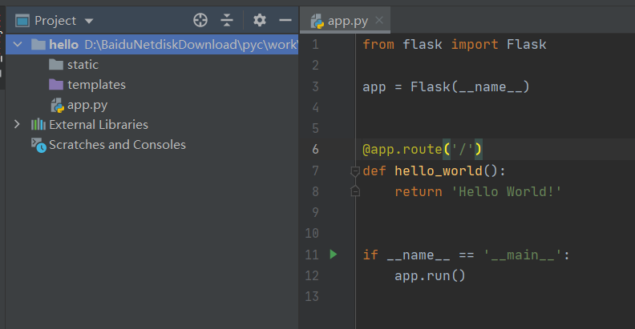The height and width of the screenshot is (329, 635).
Task: Click the locate/select opened file crosshair icon
Action: (x=200, y=20)
